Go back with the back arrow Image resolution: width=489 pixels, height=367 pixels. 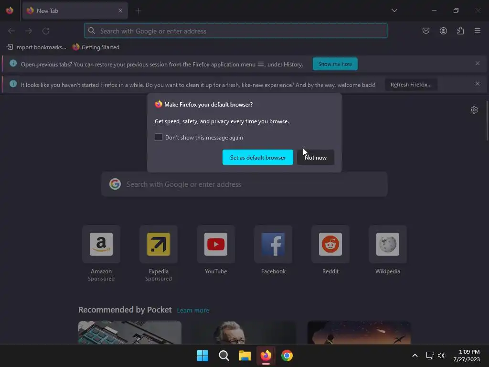11,31
